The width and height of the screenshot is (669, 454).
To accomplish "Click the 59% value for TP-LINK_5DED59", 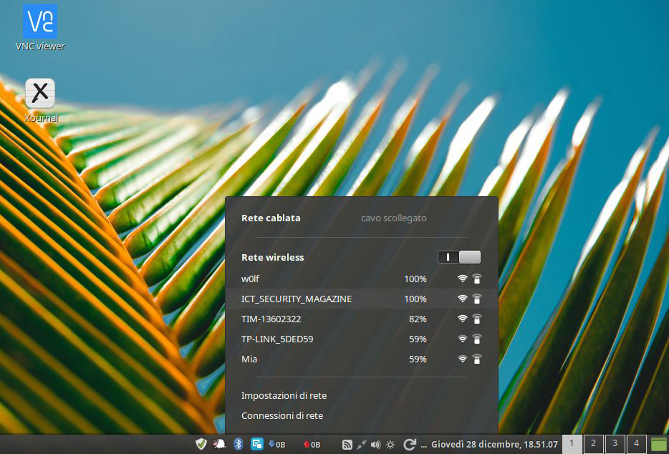I will 418,339.
